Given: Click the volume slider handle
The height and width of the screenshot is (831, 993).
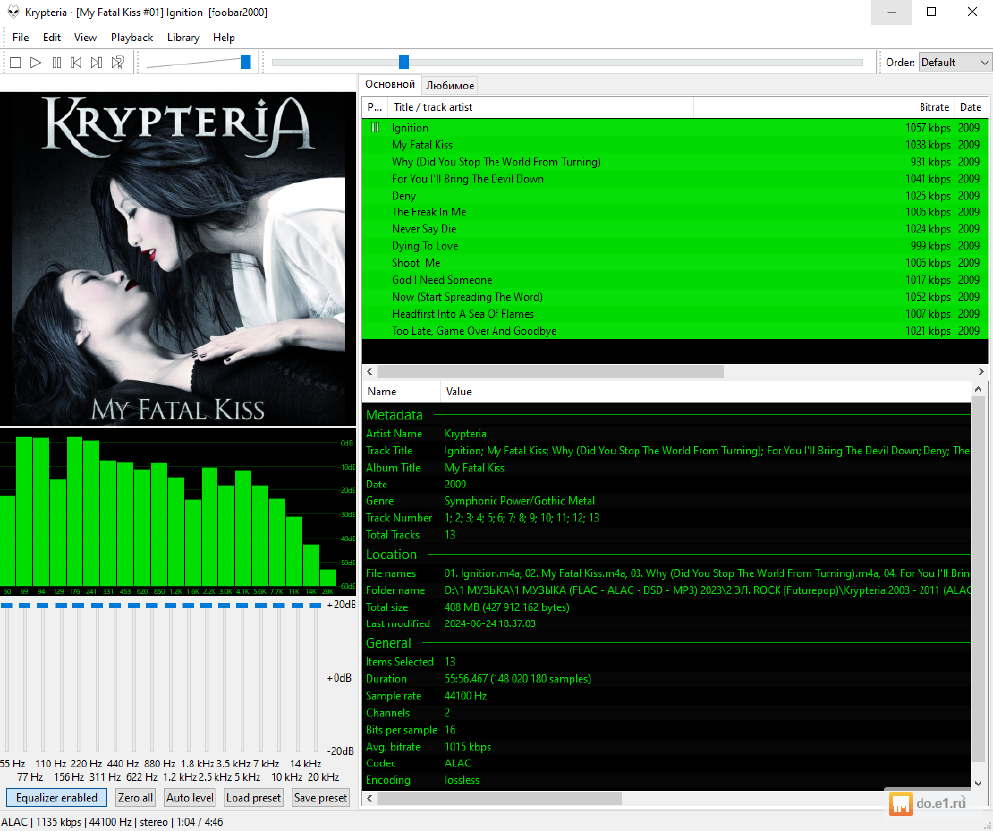Looking at the screenshot, I should tap(245, 62).
